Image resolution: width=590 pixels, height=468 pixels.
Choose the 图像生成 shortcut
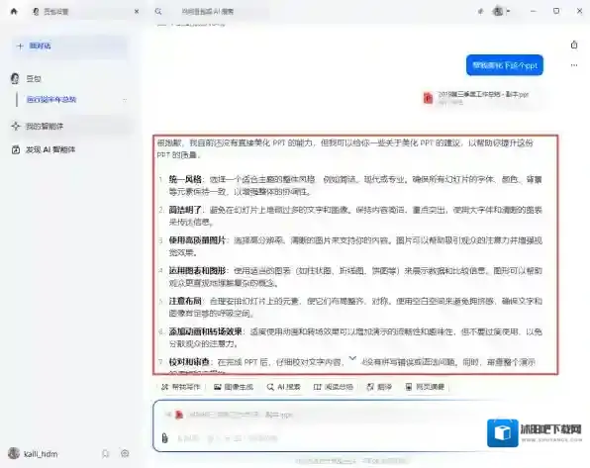[x=234, y=387]
